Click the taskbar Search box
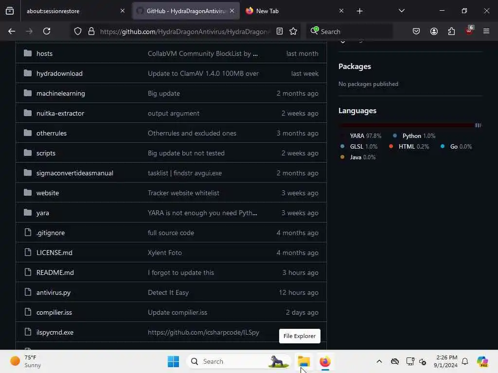Screen dimensions: 498x373 (238, 361)
